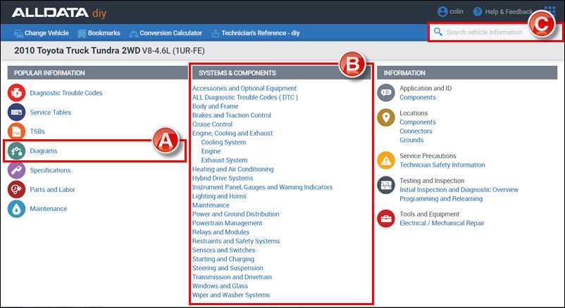
Task: Open Power and Ground Distribution
Action: point(236,214)
